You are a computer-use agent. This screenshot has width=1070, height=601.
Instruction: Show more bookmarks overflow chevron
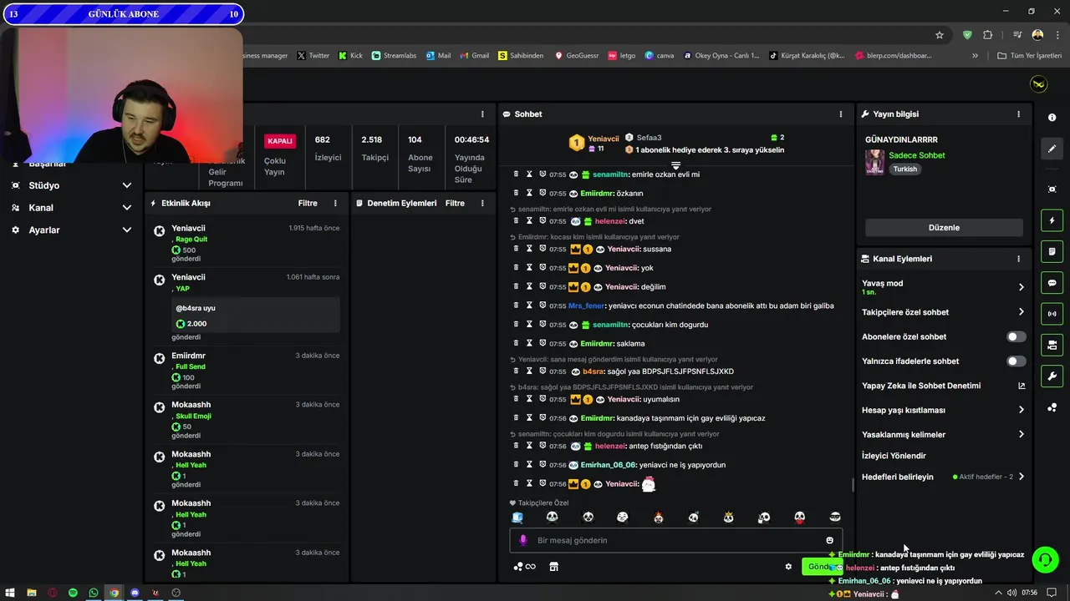coord(975,56)
